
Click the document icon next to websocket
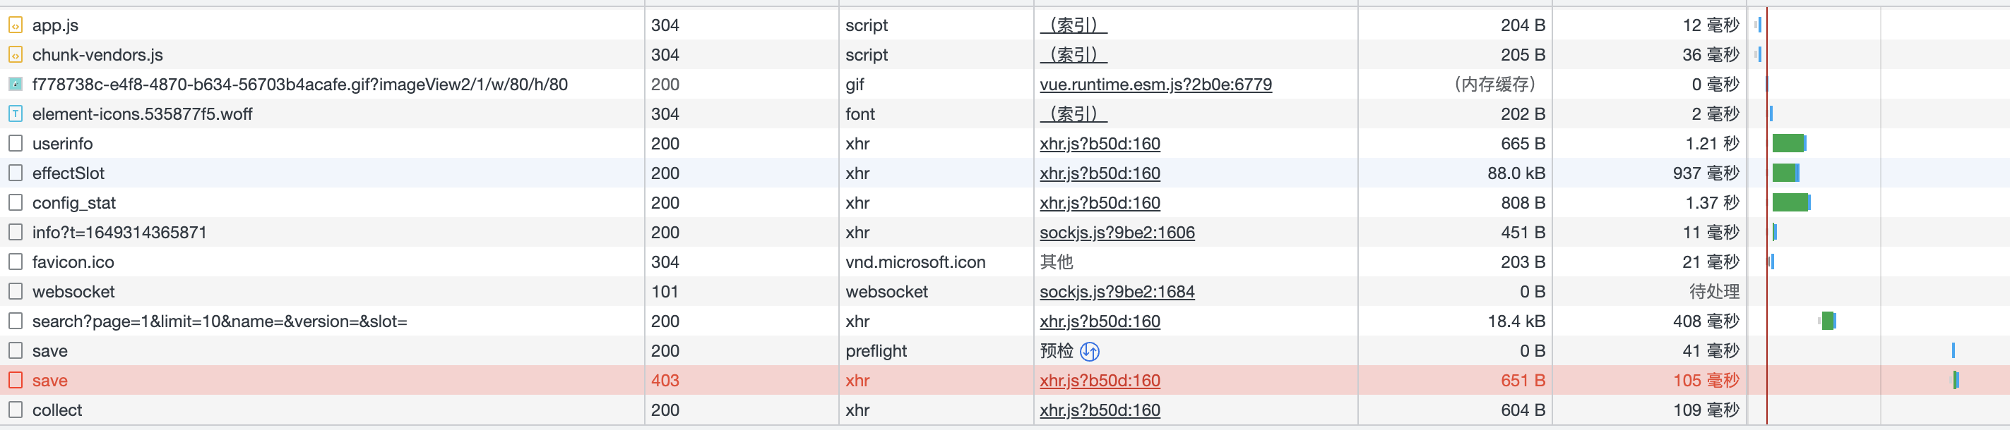pyautogui.click(x=16, y=291)
